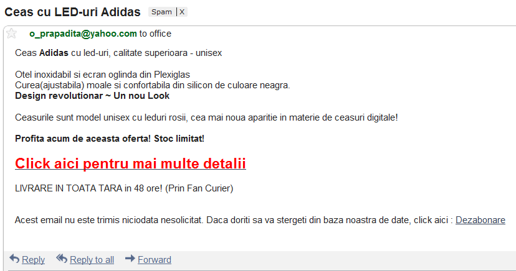Click the Reply arrow icon
Screen dimensions: 516x271
[14, 259]
